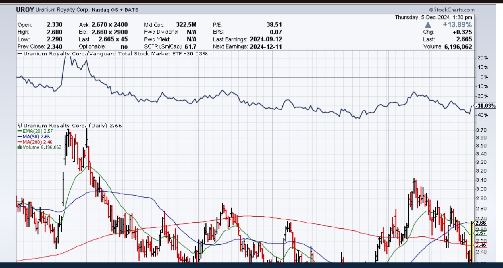Click the green 2.57 EMA axis tag
Viewport: 503px width, 268px height.
coord(481,233)
